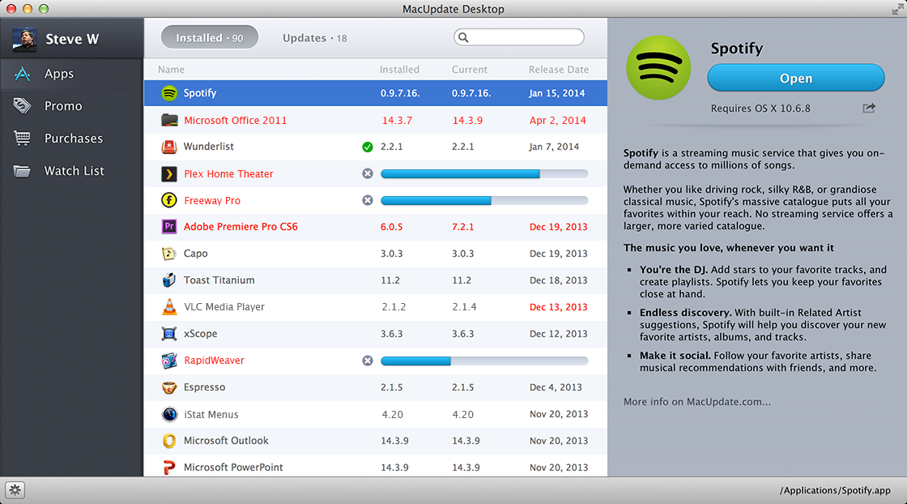Click the RapidWeaver progress bar

(484, 361)
